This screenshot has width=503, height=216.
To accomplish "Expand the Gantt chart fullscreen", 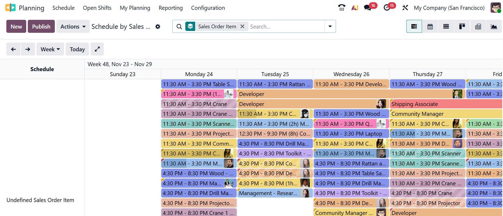I will pyautogui.click(x=97, y=49).
